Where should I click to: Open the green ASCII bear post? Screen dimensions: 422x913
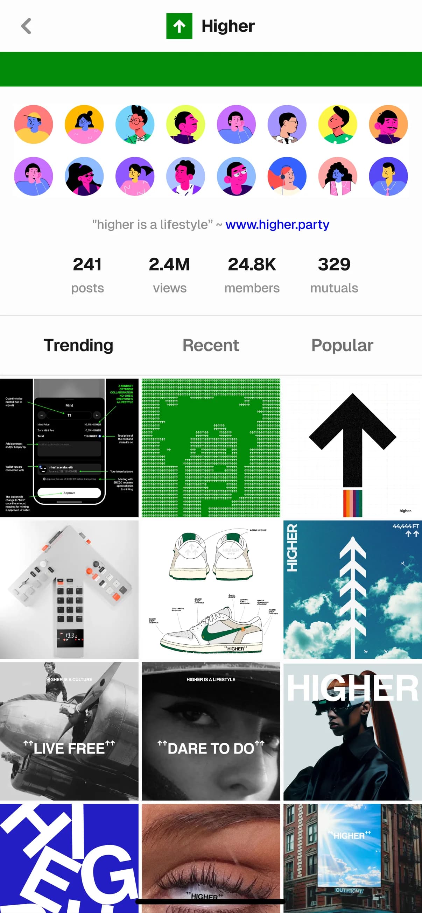[x=211, y=448]
